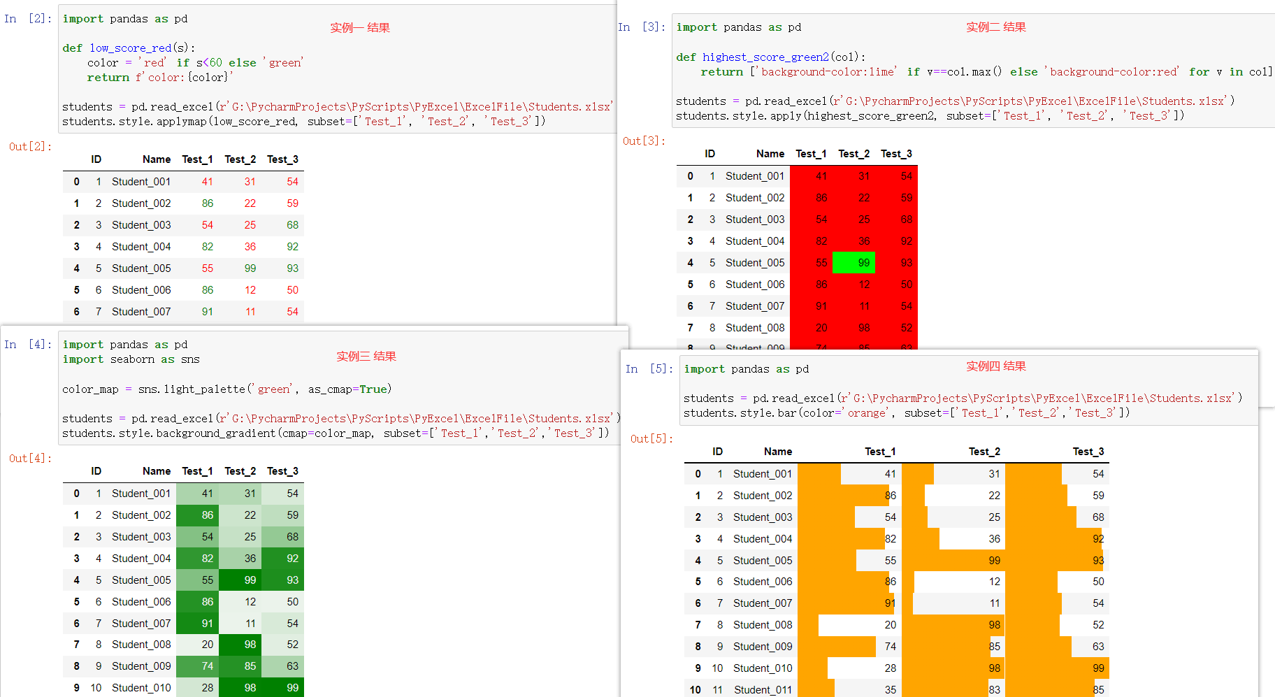Click Student_008's Test_1 cell 20 in Out[4]
The height and width of the screenshot is (697, 1275).
pyautogui.click(x=197, y=645)
